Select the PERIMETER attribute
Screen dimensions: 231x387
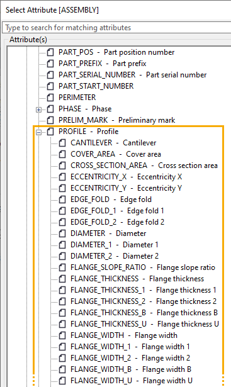coord(77,98)
